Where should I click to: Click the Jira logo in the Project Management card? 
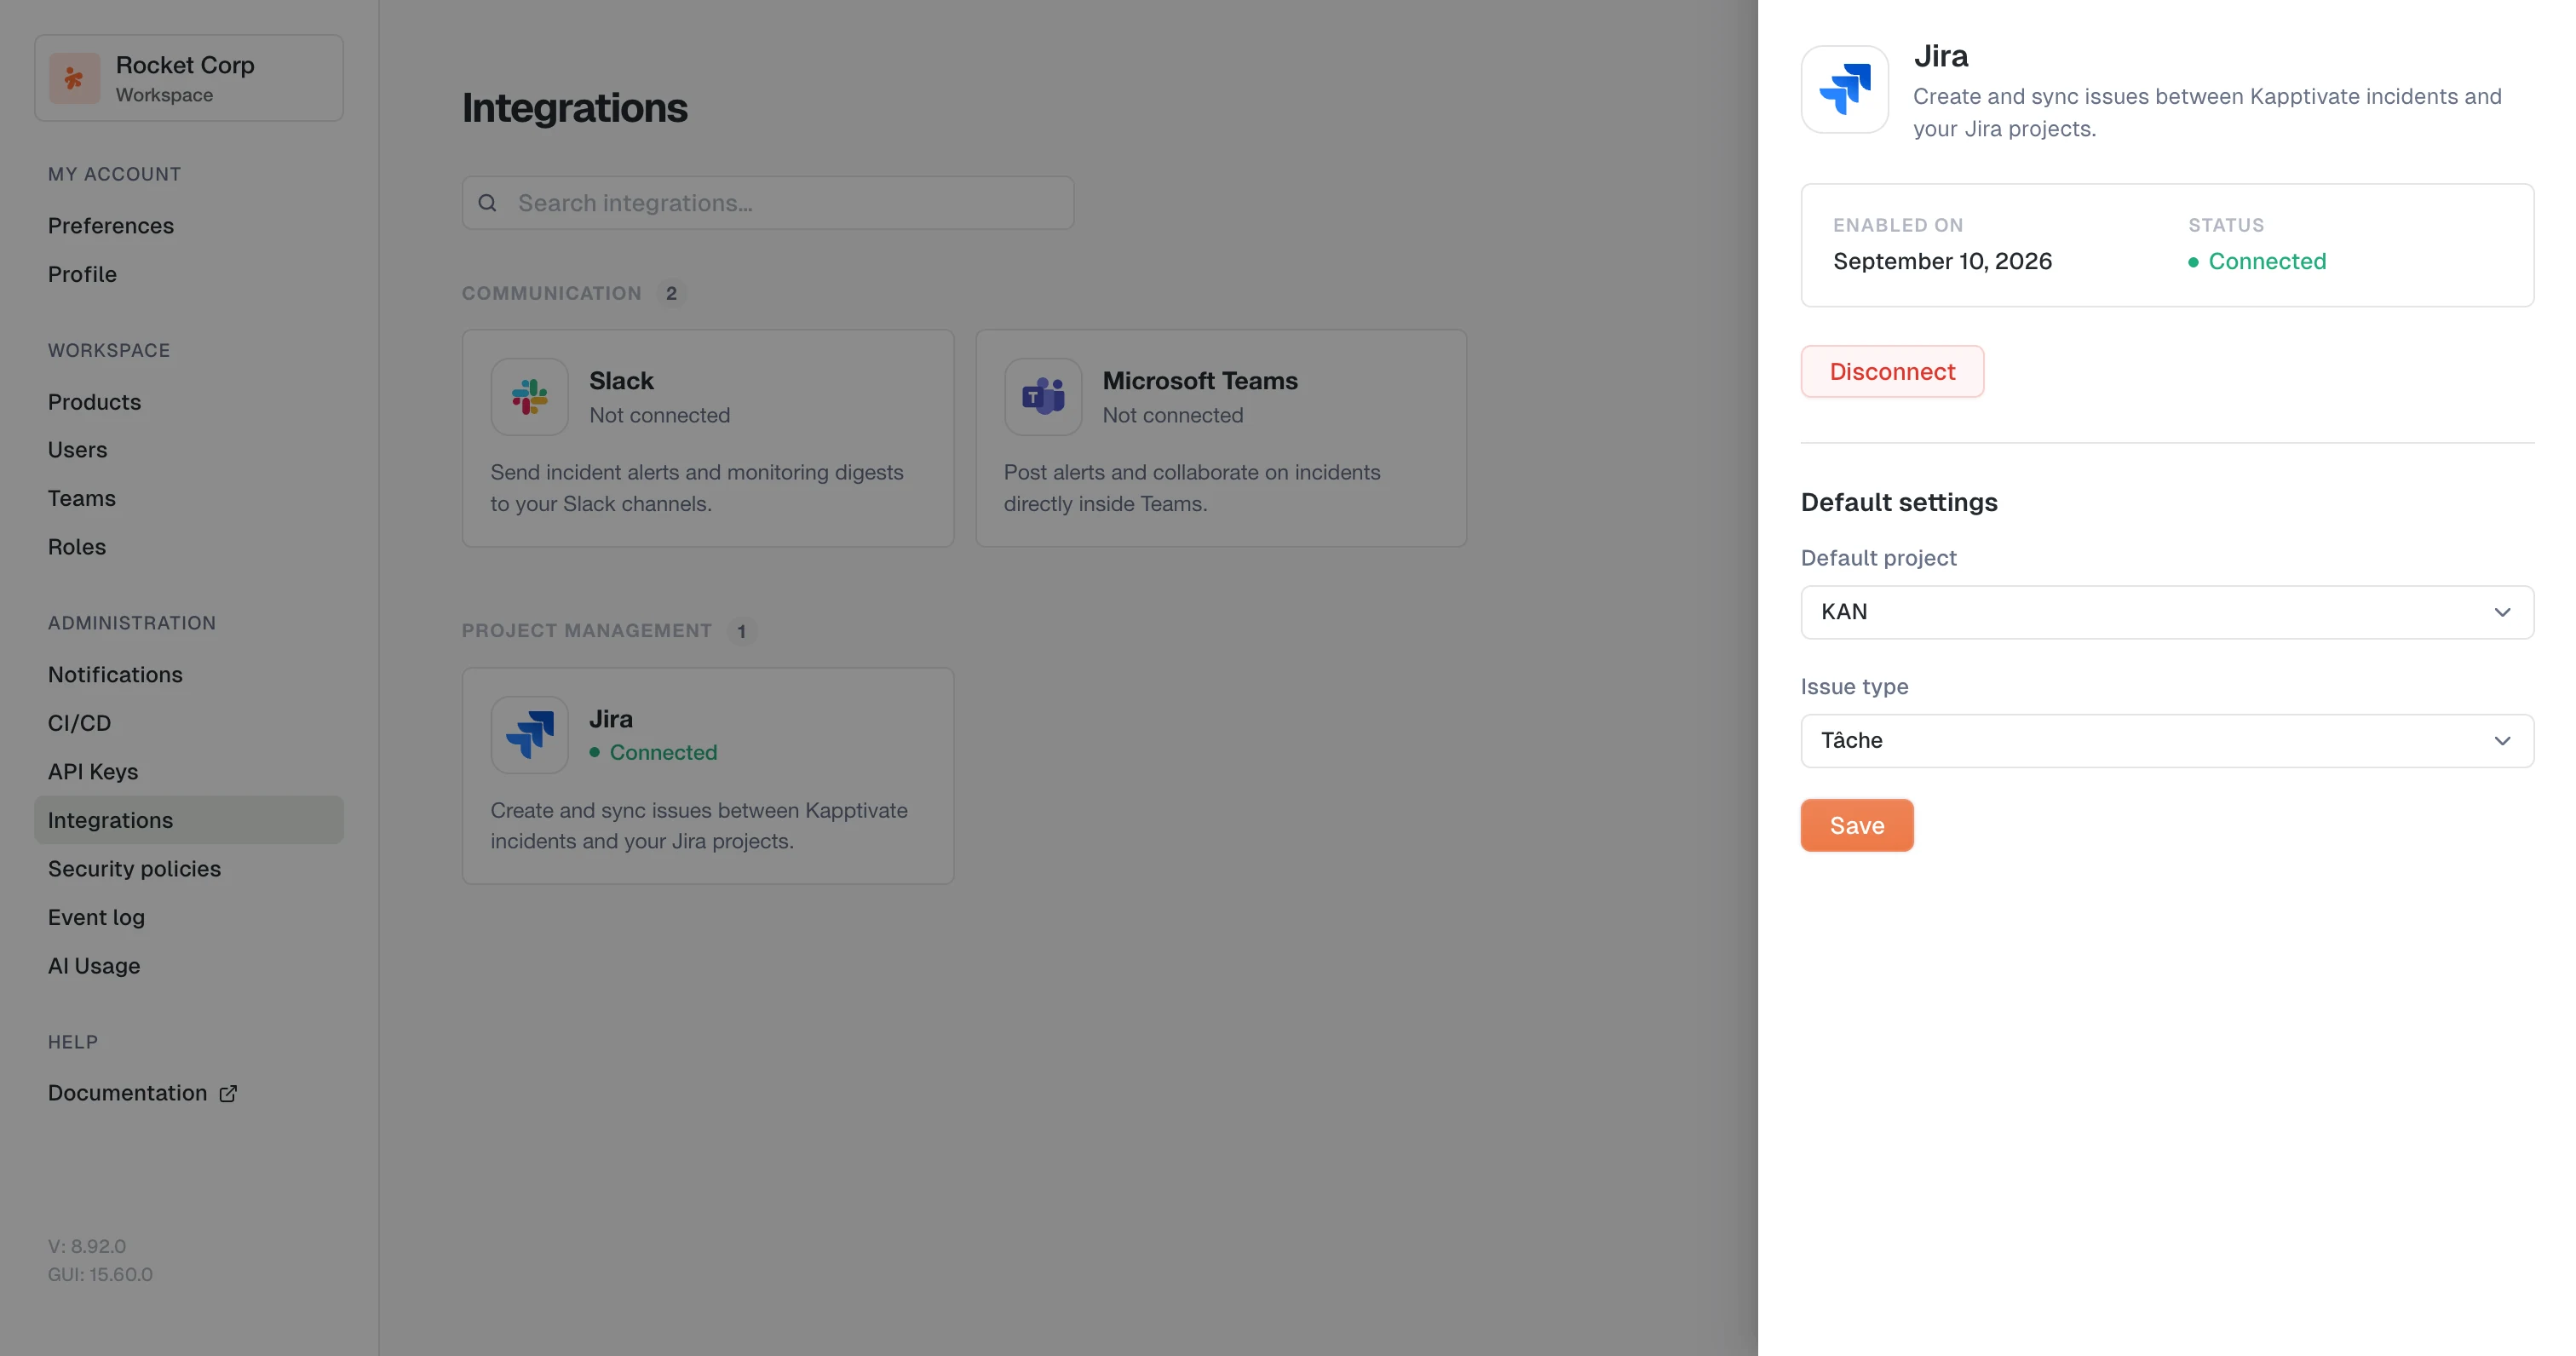click(529, 735)
